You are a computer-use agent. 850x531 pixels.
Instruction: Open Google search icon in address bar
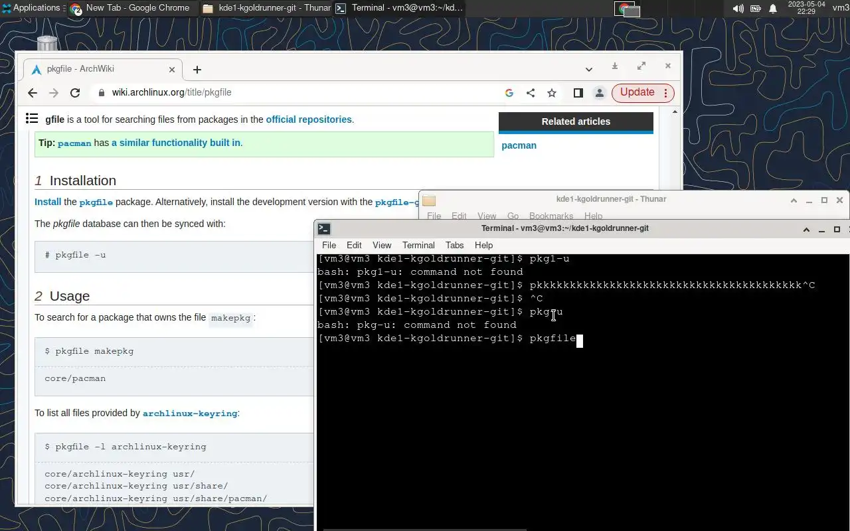(509, 93)
